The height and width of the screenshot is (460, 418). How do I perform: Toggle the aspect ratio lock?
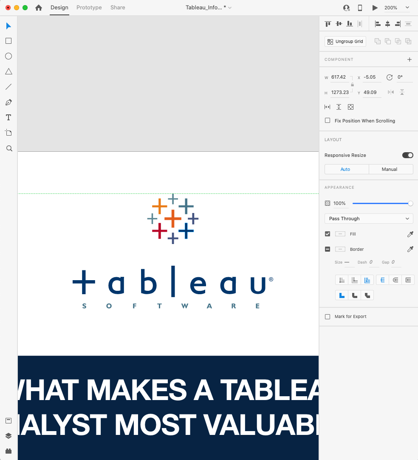pyautogui.click(x=352, y=85)
